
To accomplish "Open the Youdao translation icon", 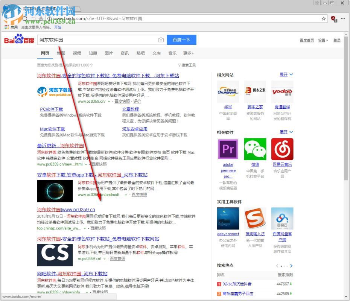I will 282,91.
